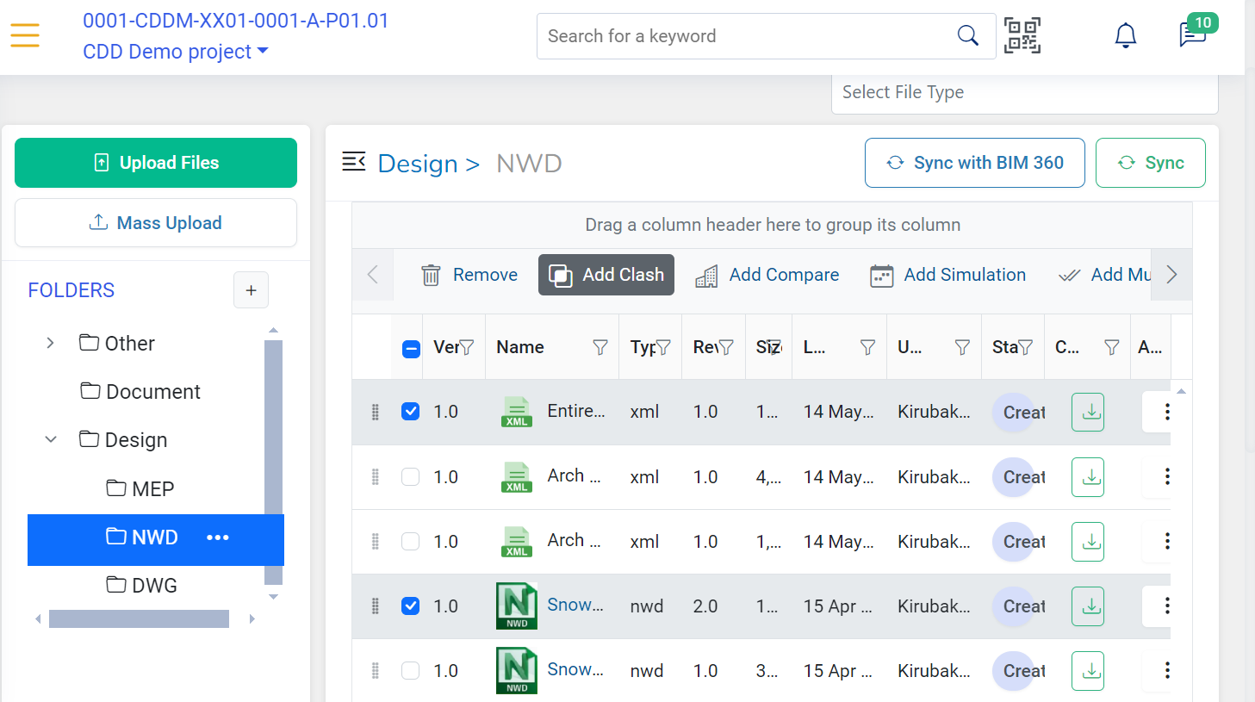Screen dimensions: 1255x702
Task: Click the Search for a keyword field
Action: click(x=745, y=36)
